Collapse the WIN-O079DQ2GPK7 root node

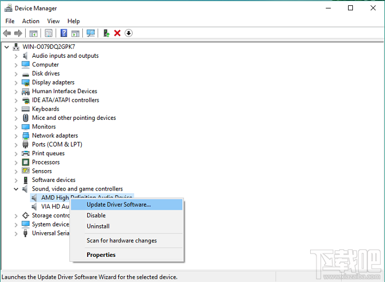click(x=6, y=47)
